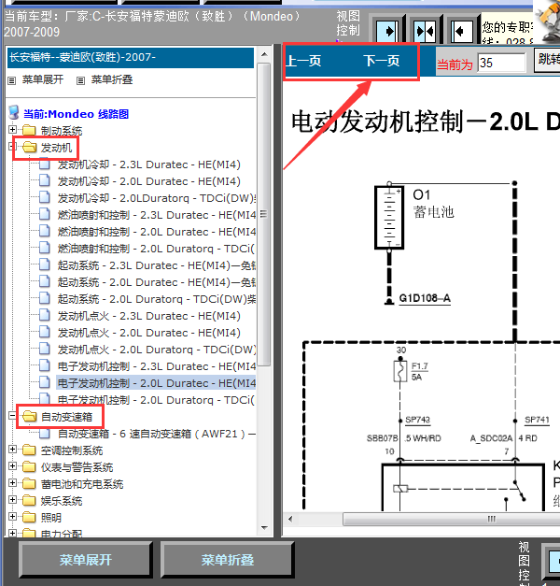Open 发动机冷却 - 2.0LDuratorq - TDCi(DW)
The height and width of the screenshot is (586, 560).
coord(157,198)
